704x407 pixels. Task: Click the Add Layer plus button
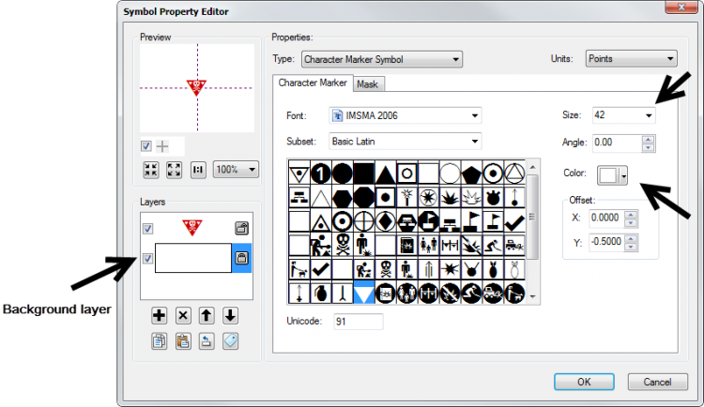pos(160,316)
